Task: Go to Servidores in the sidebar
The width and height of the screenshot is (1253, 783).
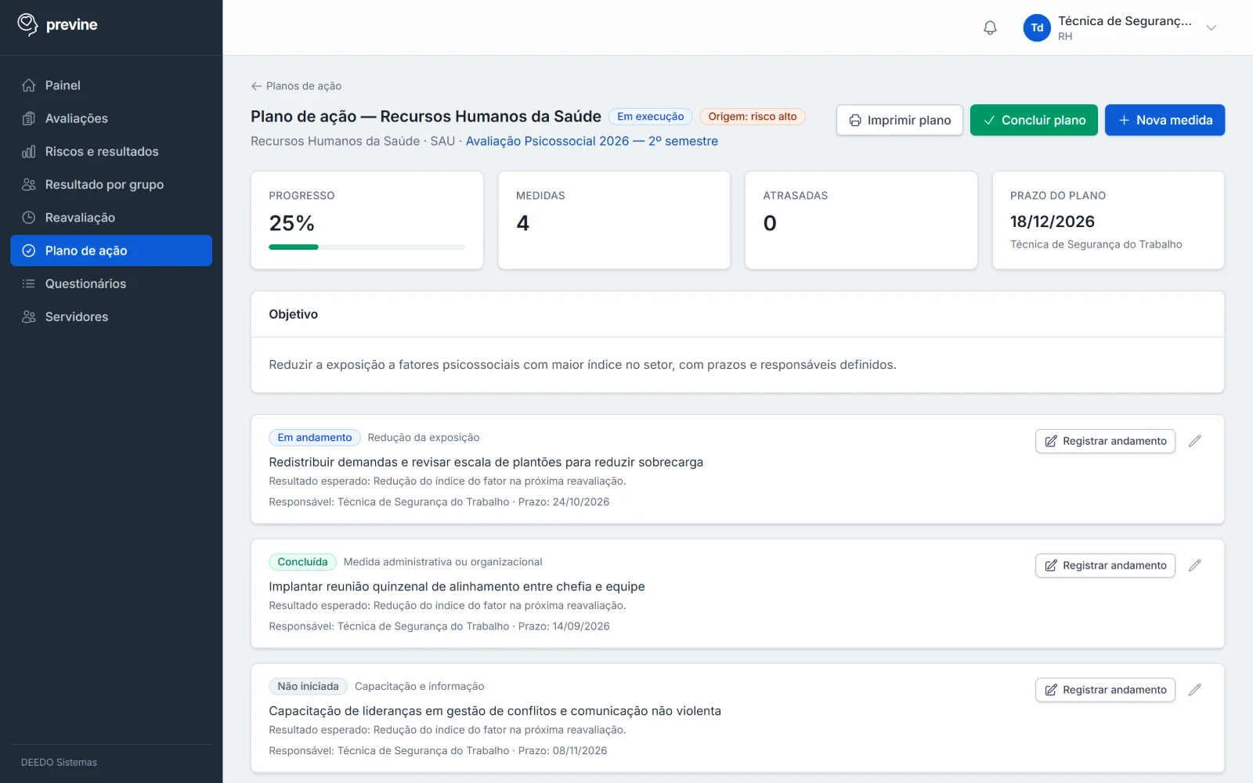Action: point(111,316)
